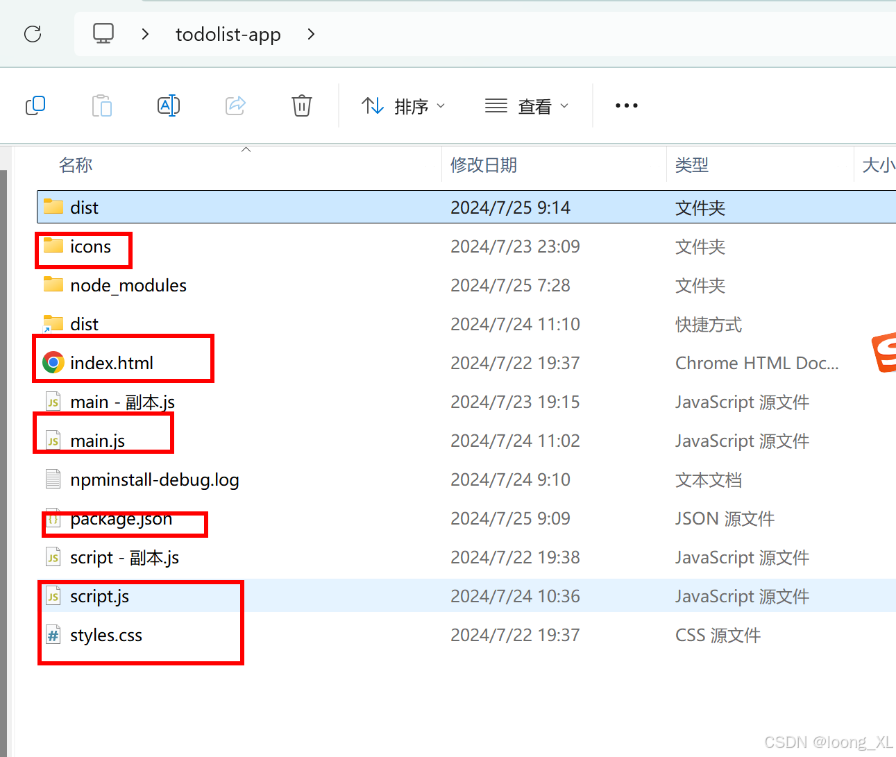Click the Paste clipboard icon
The image size is (896, 757).
[x=102, y=105]
